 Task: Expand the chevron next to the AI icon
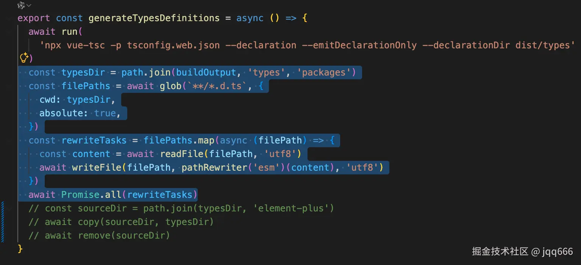29,5
